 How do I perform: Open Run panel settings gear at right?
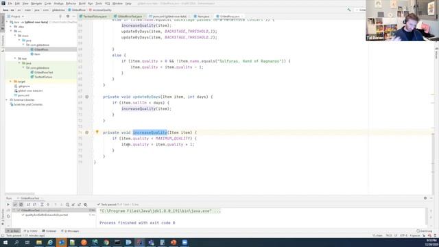click(425, 198)
